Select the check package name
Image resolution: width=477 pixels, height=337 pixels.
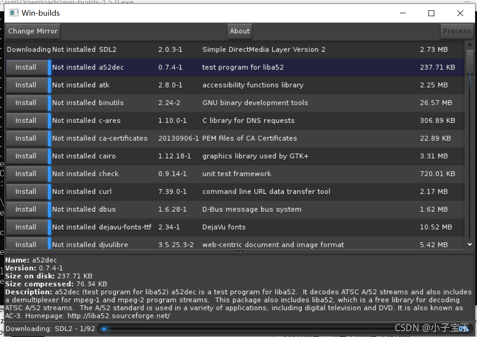109,174
